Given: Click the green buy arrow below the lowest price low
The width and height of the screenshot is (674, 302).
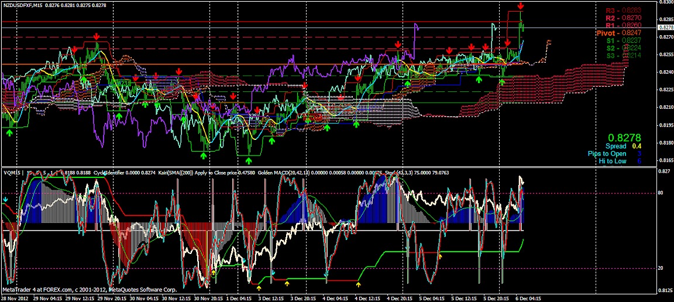Looking at the screenshot, I should point(249,160).
